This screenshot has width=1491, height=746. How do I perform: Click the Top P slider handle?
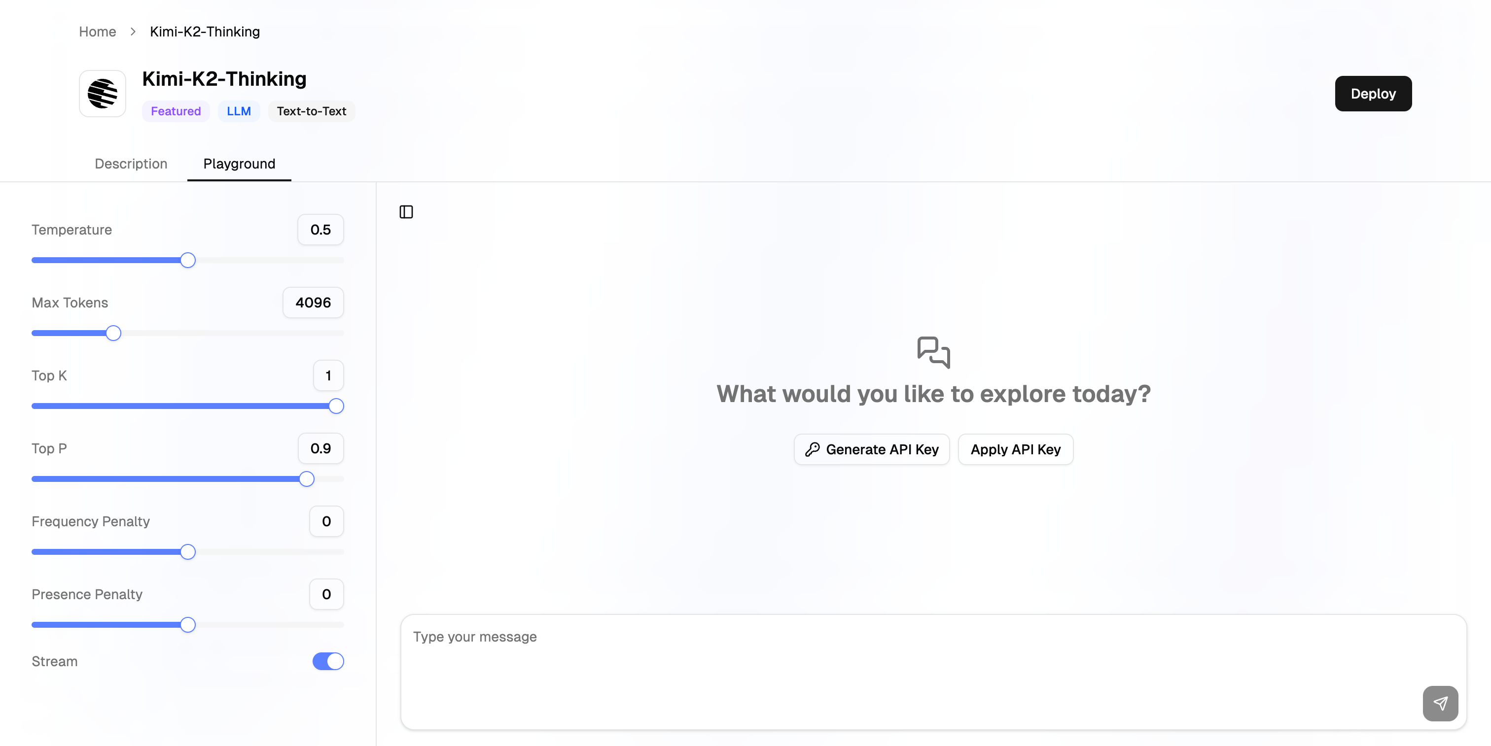coord(307,479)
